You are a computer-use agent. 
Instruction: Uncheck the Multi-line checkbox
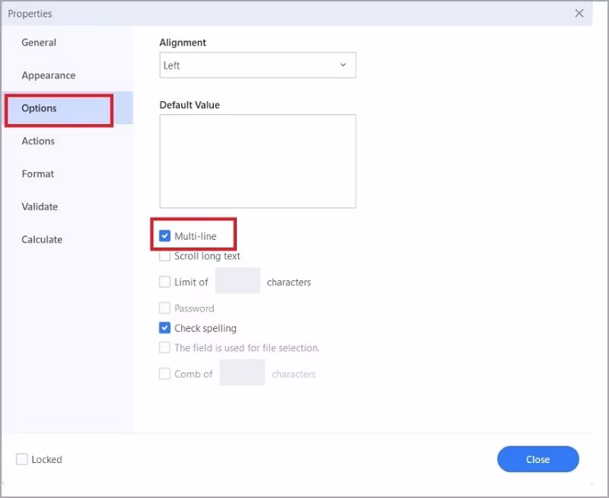tap(165, 236)
